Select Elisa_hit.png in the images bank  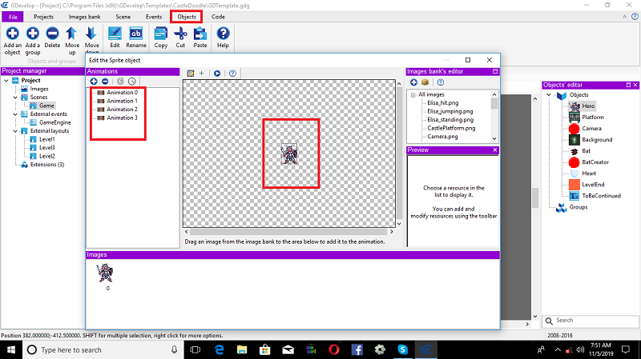click(x=443, y=103)
